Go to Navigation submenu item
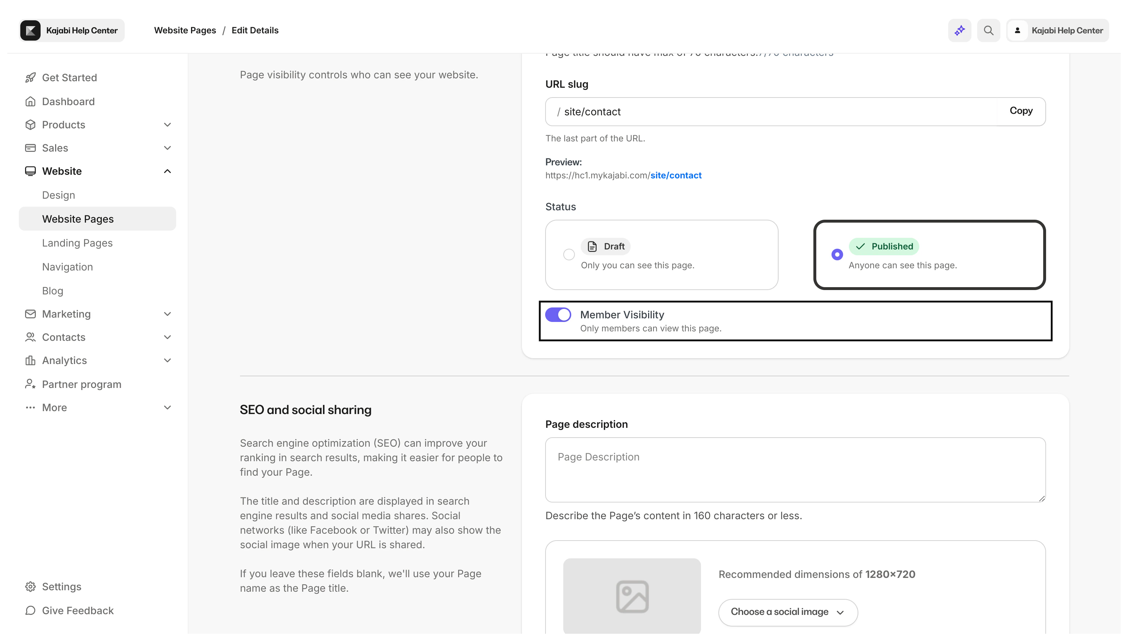This screenshot has width=1128, height=641. click(67, 267)
